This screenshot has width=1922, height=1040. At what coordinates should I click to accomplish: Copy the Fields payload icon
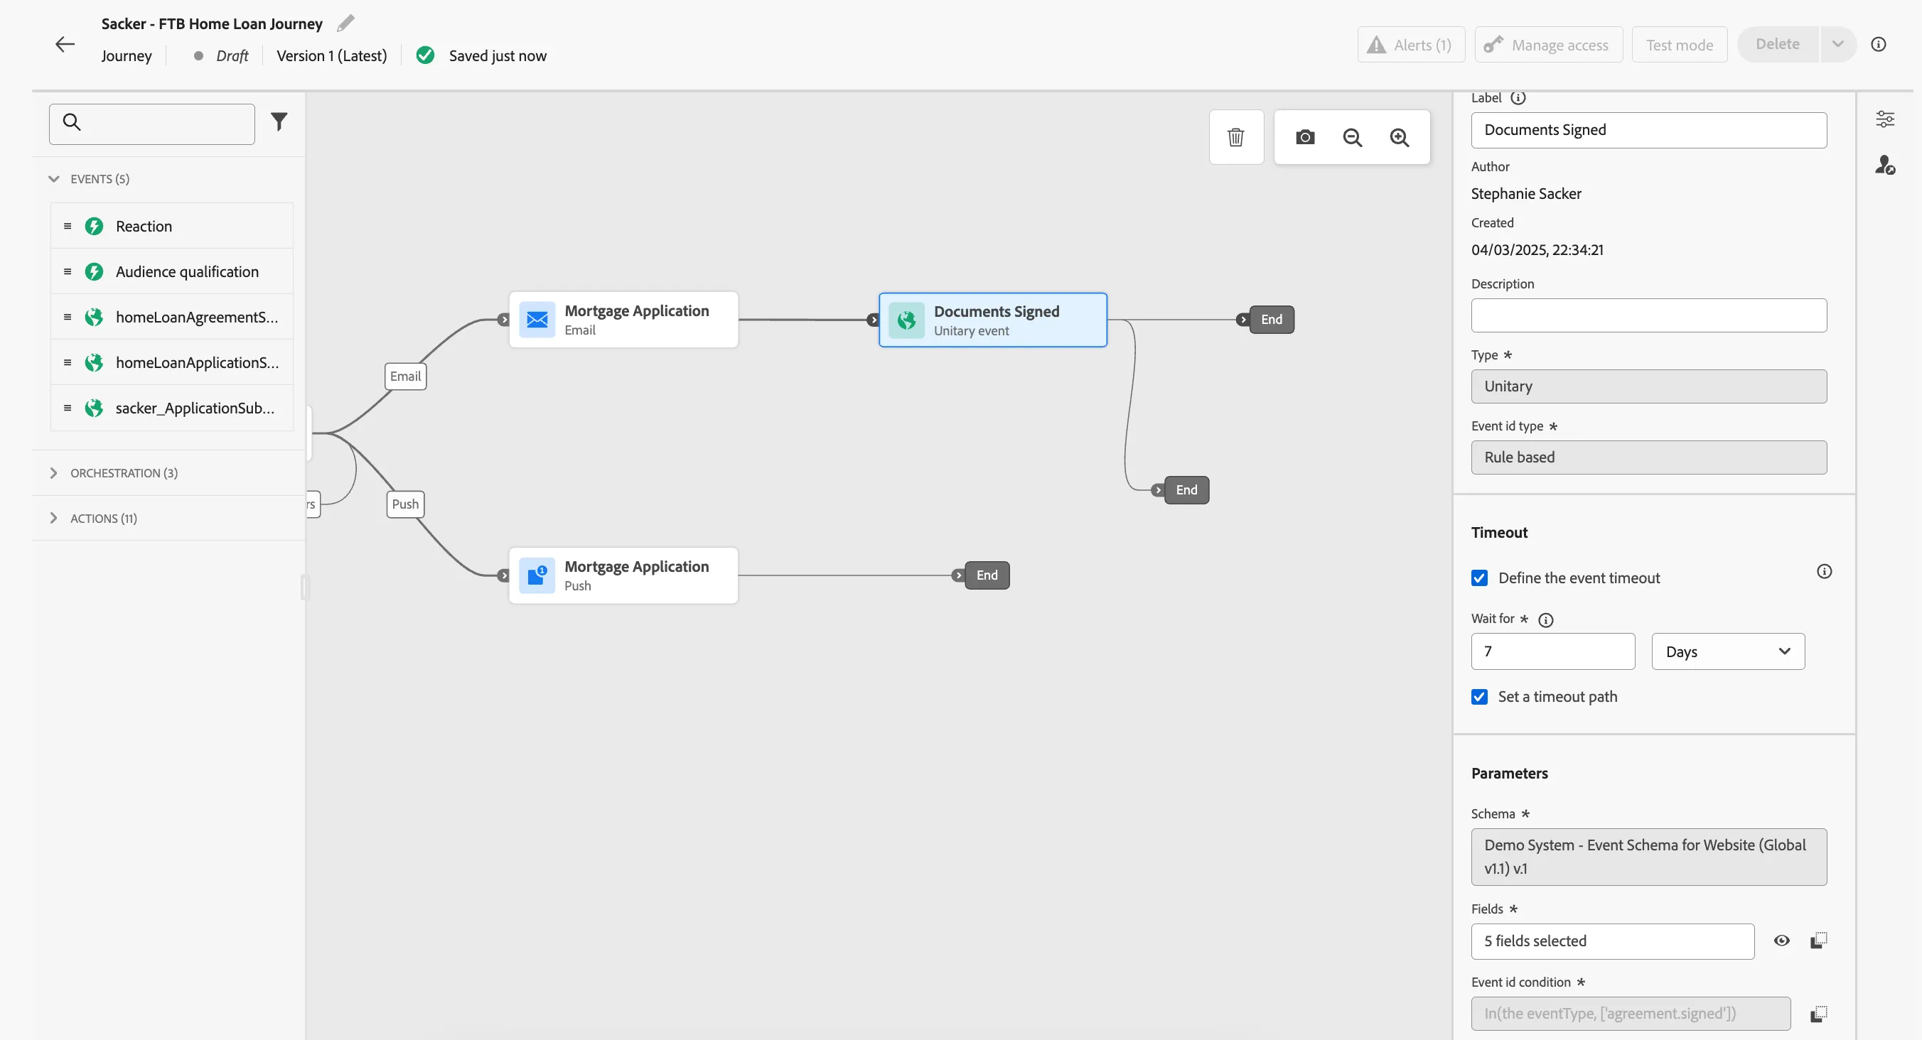pos(1818,941)
